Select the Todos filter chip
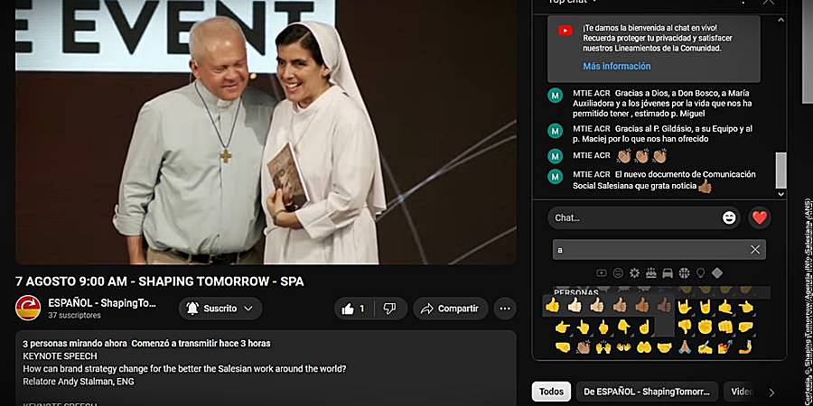The height and width of the screenshot is (406, 813). point(551,392)
